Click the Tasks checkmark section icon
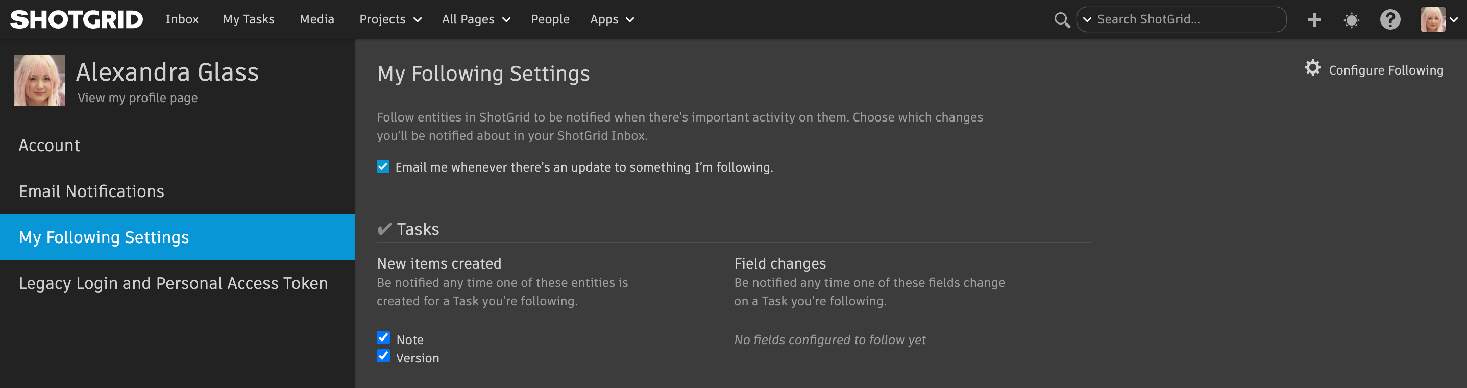 tap(384, 229)
